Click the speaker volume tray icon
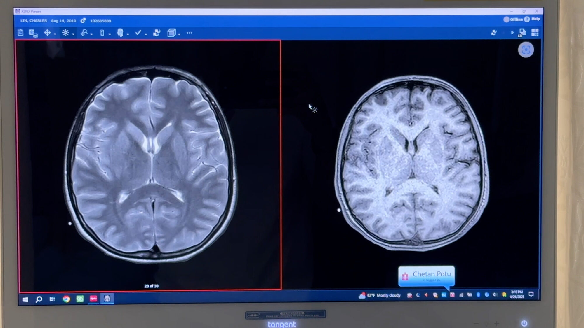This screenshot has width=584, height=328. [x=495, y=295]
